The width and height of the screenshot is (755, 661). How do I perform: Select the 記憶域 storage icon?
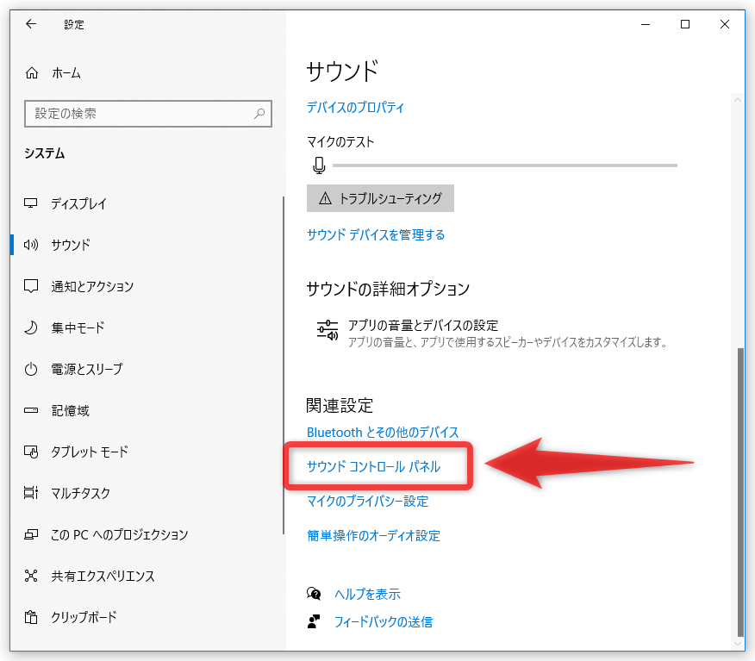[x=31, y=411]
